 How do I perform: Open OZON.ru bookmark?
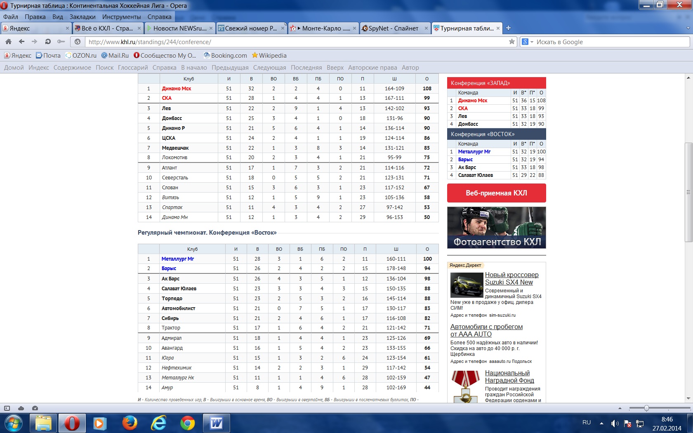click(x=81, y=56)
